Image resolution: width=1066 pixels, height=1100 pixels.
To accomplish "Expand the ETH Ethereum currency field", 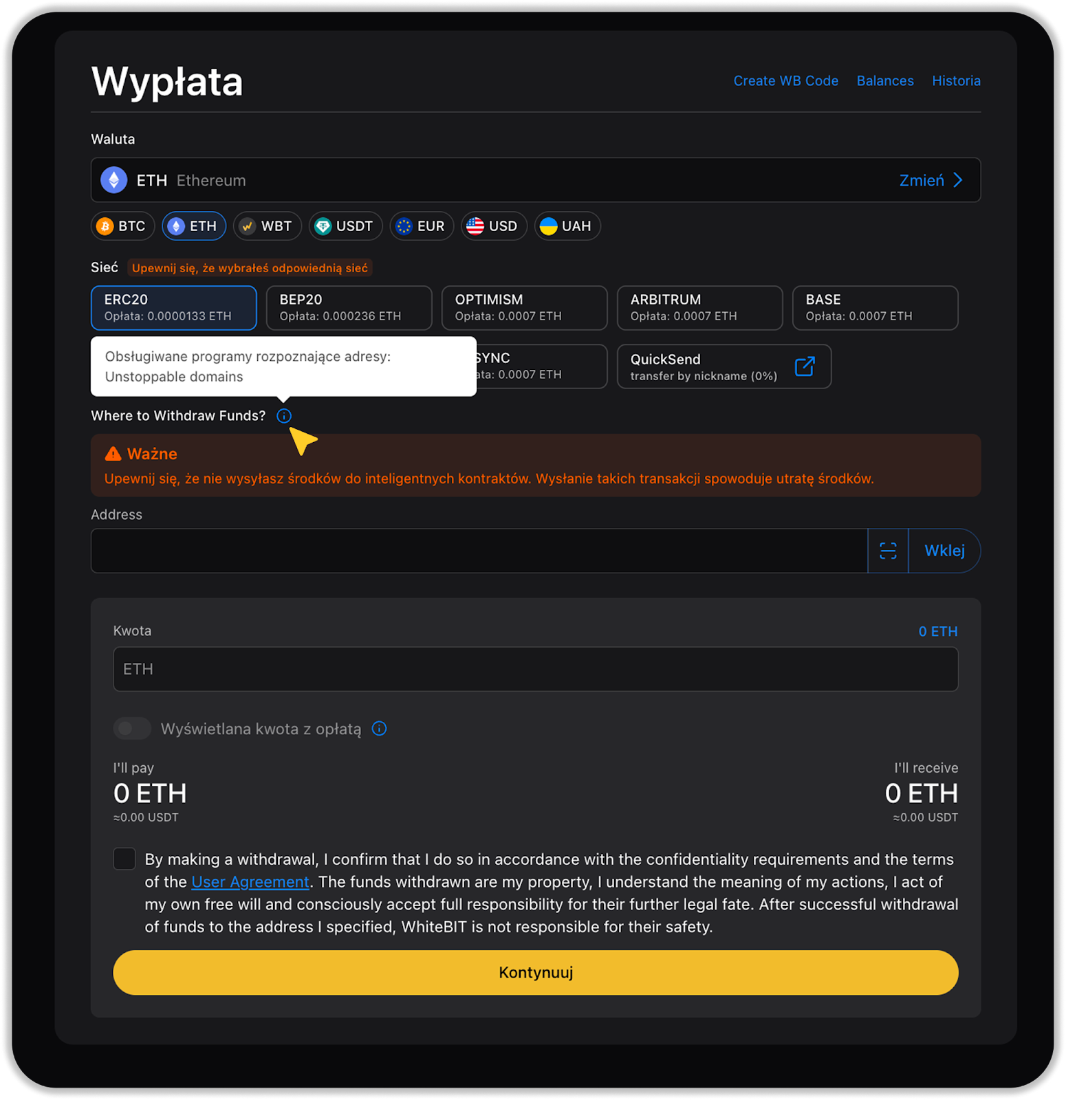I will 536,180.
